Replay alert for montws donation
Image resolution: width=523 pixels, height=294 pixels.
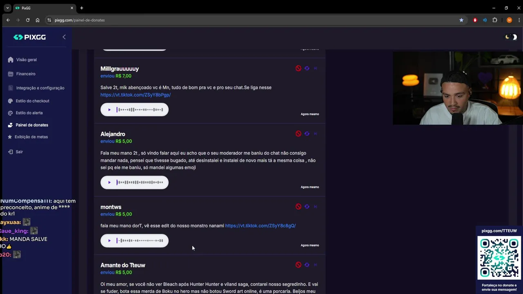pos(307,207)
